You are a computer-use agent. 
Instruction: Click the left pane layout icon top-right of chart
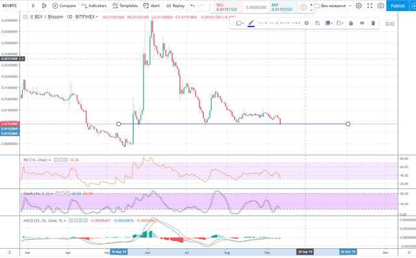[x=387, y=24]
